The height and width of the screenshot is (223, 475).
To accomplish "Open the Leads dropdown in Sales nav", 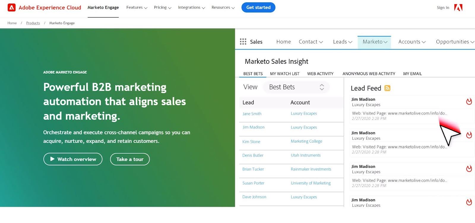I will pyautogui.click(x=343, y=42).
